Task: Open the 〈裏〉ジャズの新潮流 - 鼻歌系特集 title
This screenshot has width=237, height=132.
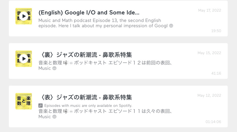Action: pos(85,55)
